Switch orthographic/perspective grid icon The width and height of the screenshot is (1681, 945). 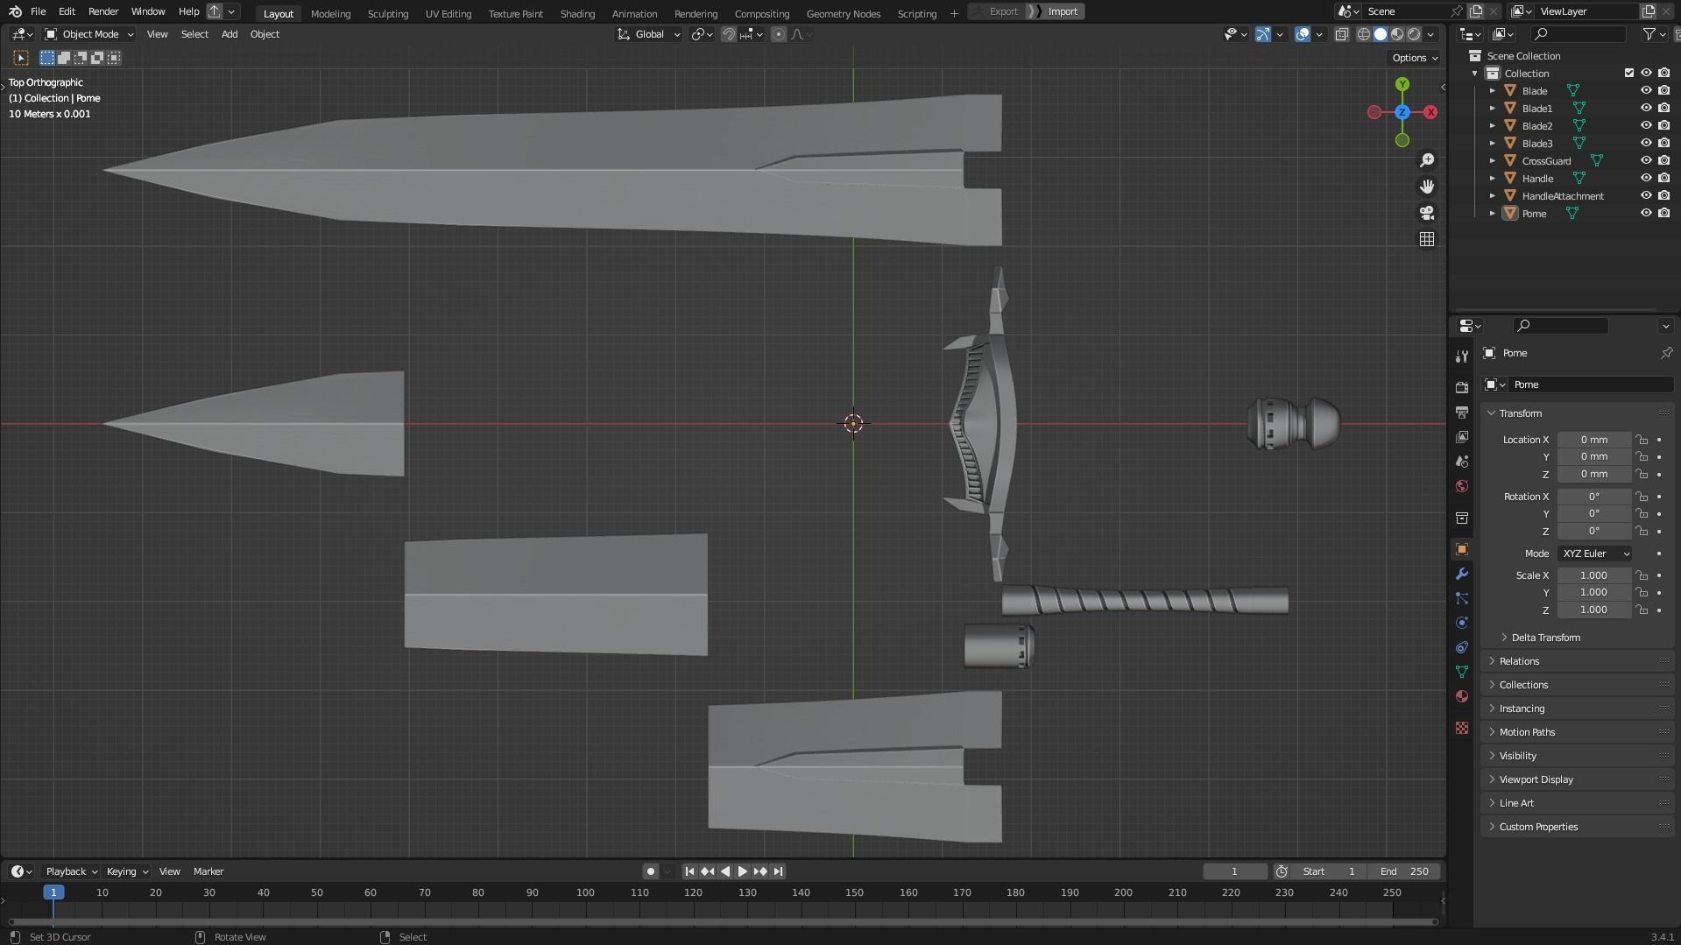(x=1427, y=239)
